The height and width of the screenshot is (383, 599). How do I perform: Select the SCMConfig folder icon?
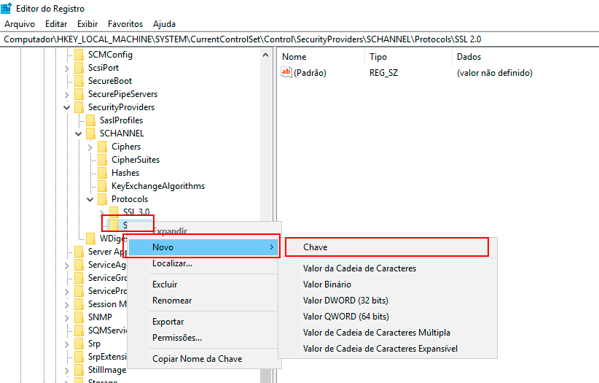tap(79, 55)
